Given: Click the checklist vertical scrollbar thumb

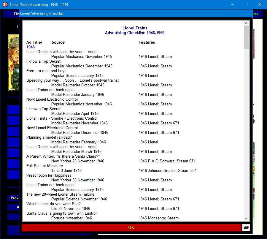Looking at the screenshot, I should [246, 37].
